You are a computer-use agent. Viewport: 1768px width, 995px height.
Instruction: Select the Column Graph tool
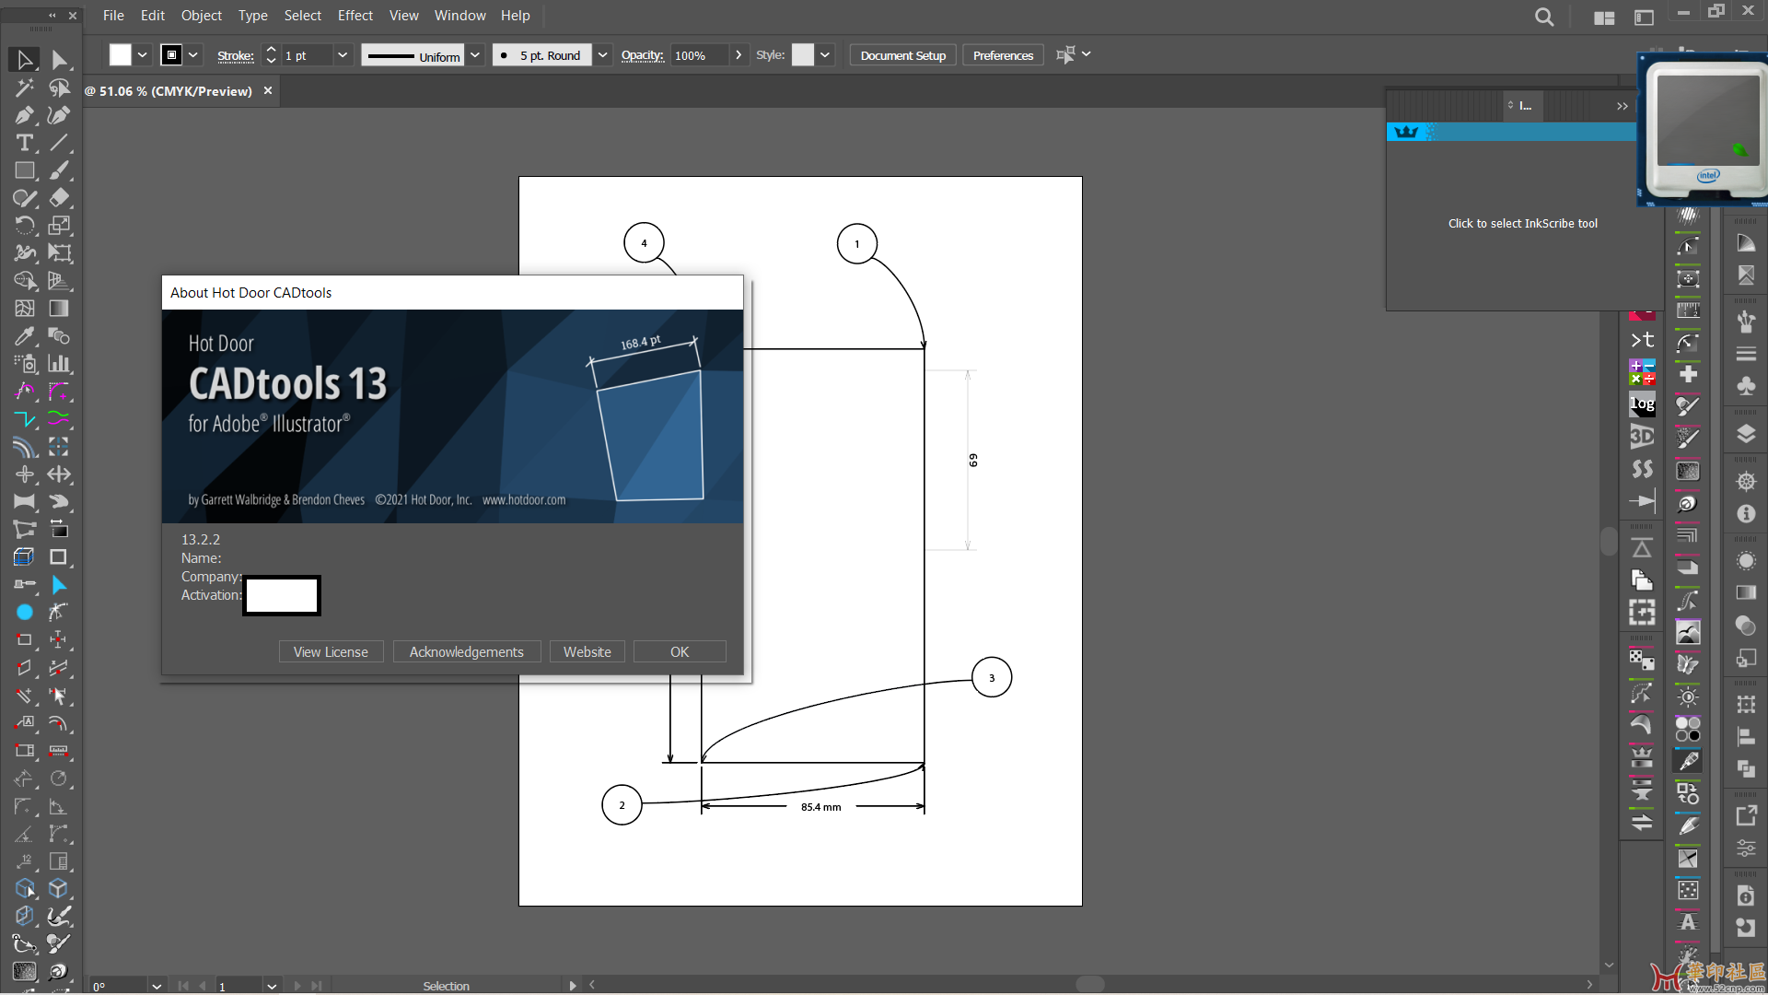59,364
